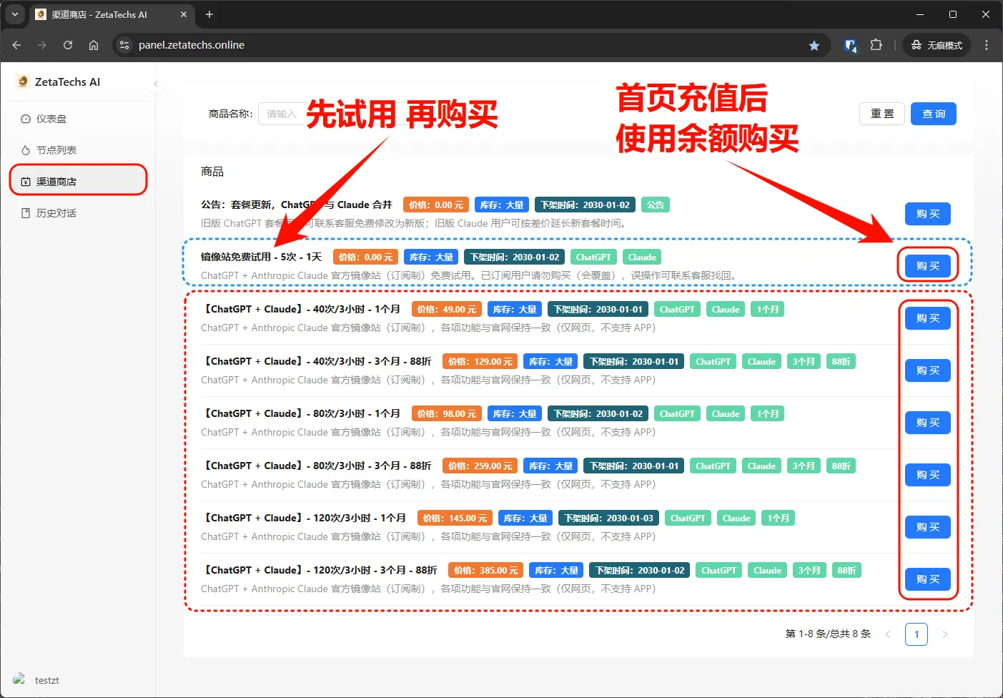Close the ZetaTechs AI browser tab
The image size is (1003, 698).
184,14
